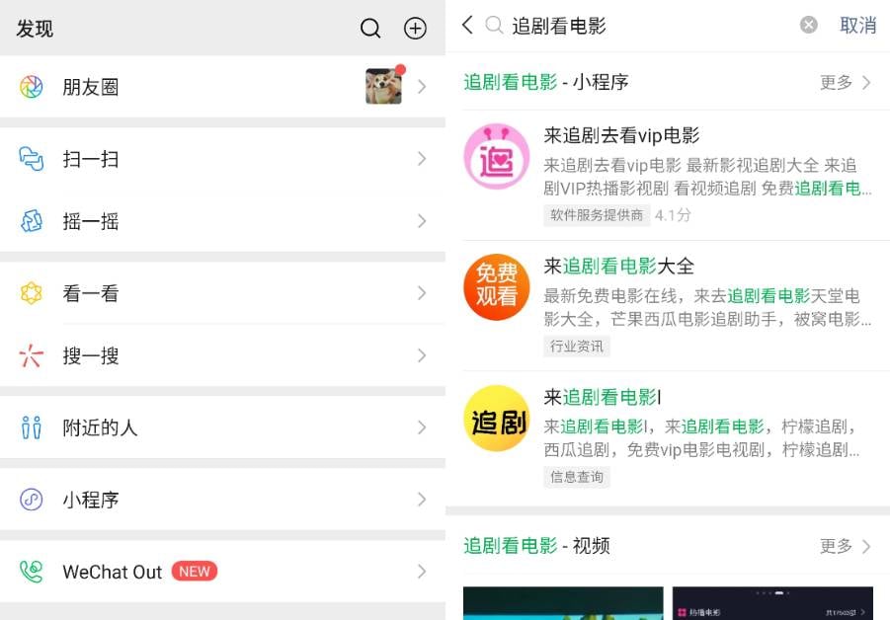Open the yellow 追剧 mini program icon
Screen dimensions: 890x620
tap(497, 418)
